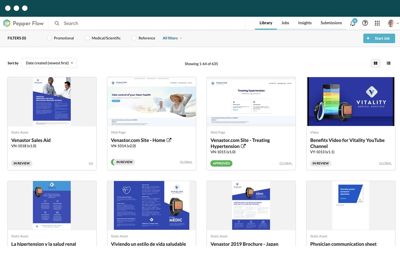This screenshot has height=253, width=400.
Task: Click the search magnifier icon
Action: tap(57, 23)
